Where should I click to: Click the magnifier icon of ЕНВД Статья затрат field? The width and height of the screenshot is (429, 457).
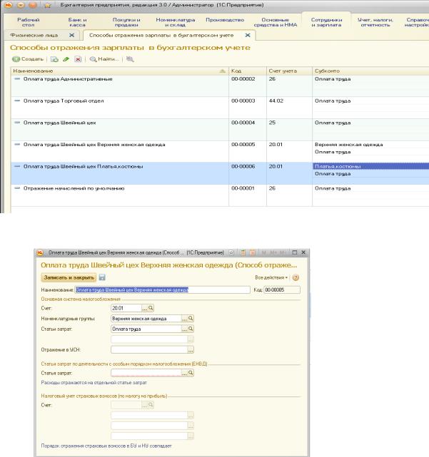[191, 373]
